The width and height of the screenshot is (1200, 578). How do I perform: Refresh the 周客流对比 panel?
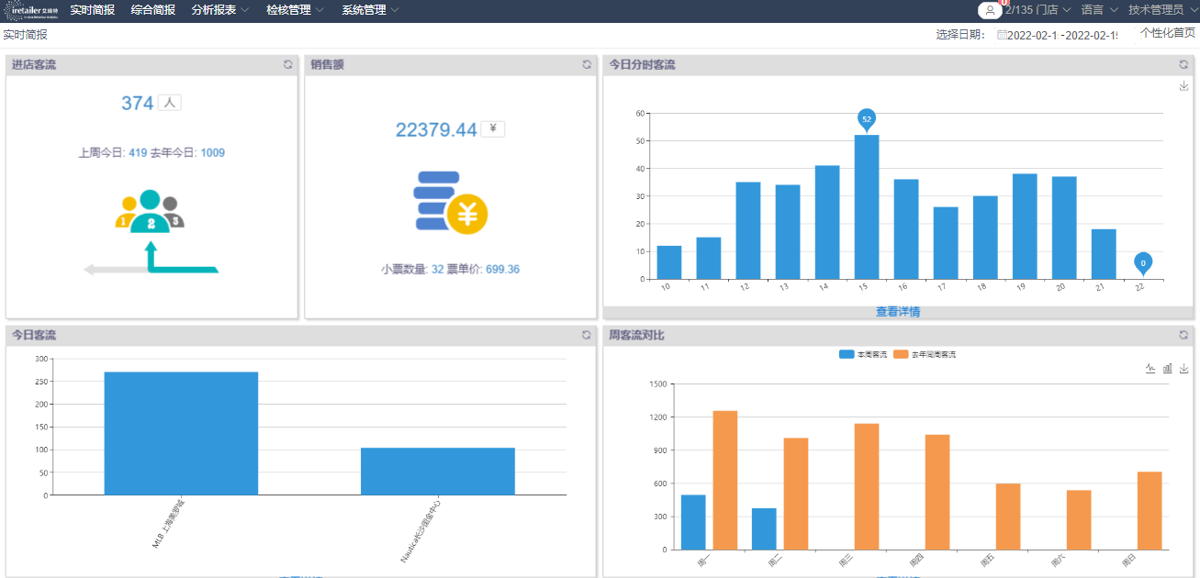click(1183, 336)
